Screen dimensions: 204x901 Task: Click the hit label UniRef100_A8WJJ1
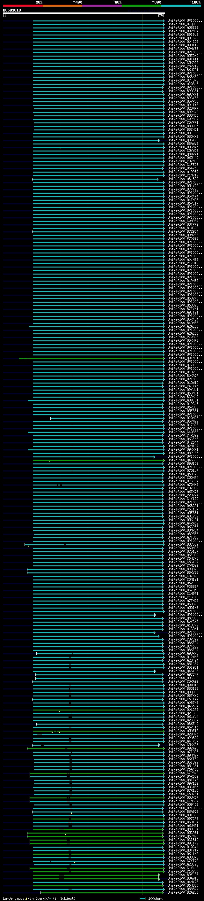[x=183, y=400]
